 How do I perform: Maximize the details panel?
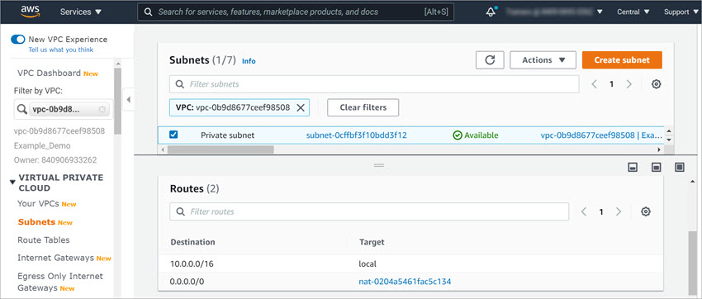pos(680,168)
